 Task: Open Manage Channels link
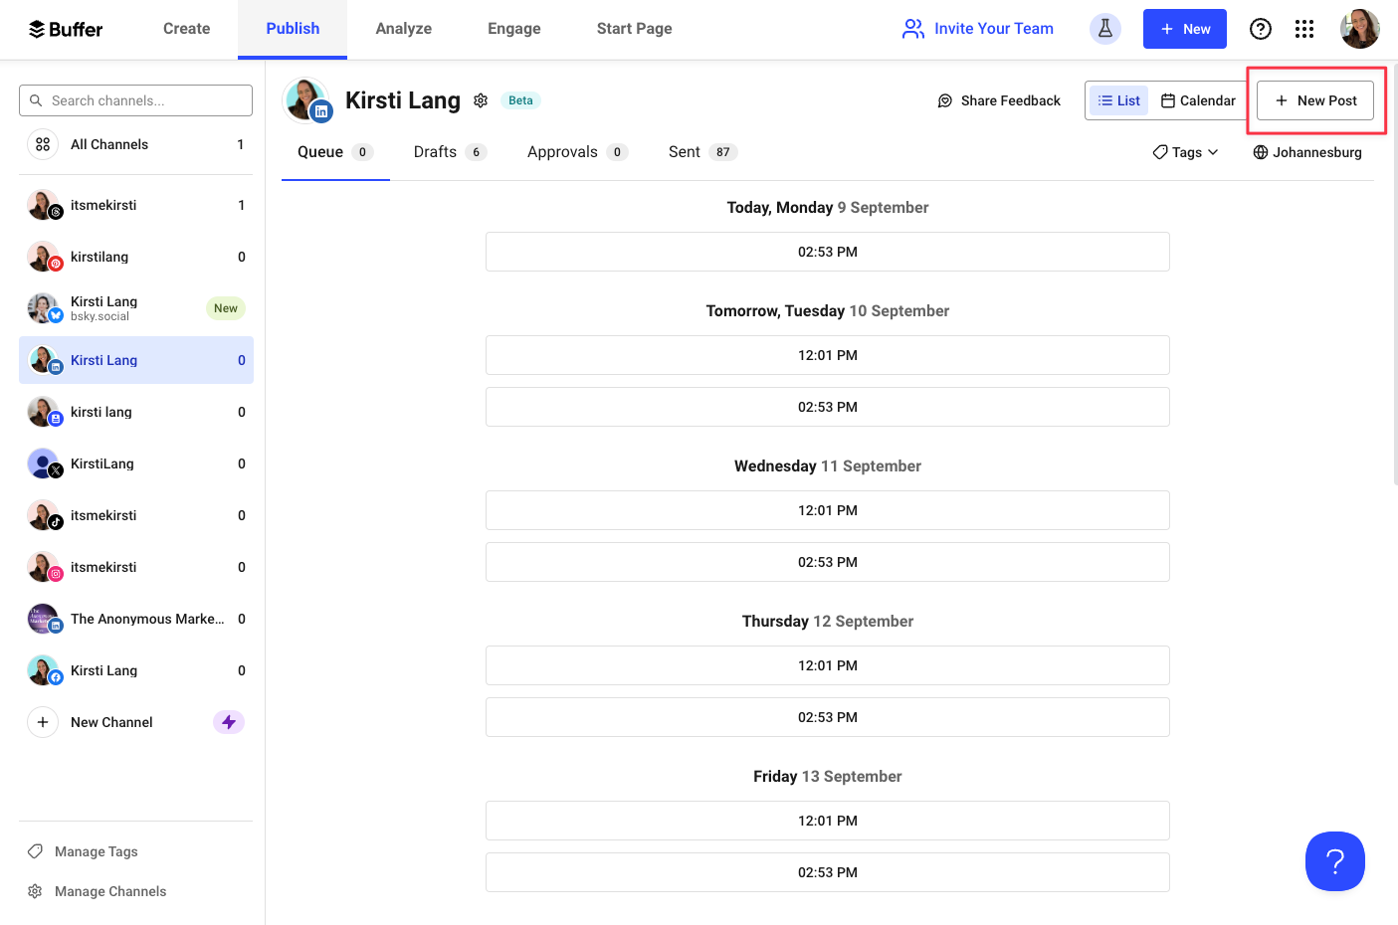(97, 891)
